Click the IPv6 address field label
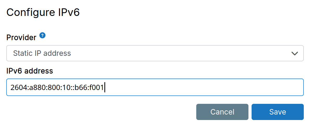The image size is (309, 126). tap(30, 71)
